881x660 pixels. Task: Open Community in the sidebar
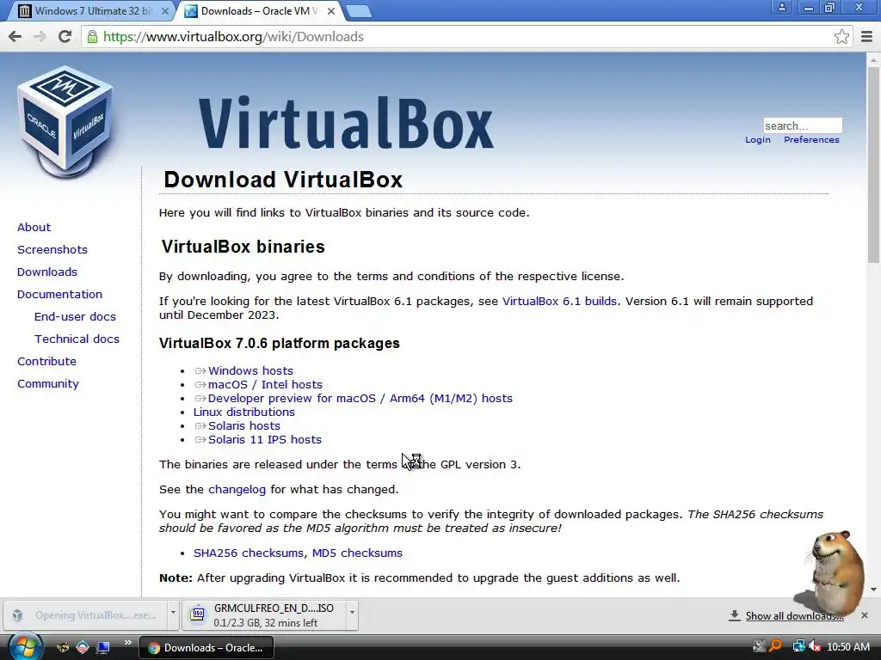click(48, 384)
